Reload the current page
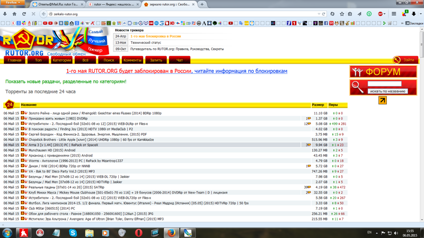 (x=24, y=14)
